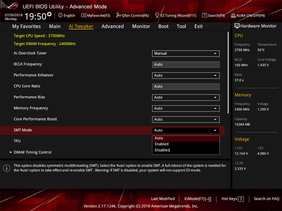Open Ai Overclock Tuner dropdown
Image resolution: width=282 pixels, height=211 pixels.
click(186, 54)
